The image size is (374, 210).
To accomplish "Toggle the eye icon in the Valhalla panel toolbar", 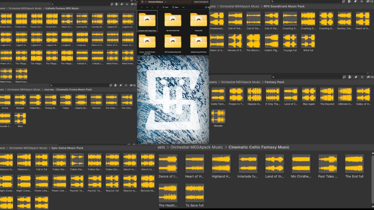I will pos(132,4).
